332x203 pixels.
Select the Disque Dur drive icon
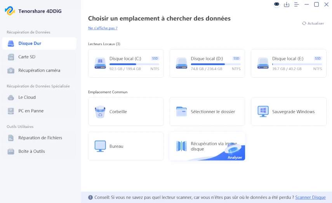pyautogui.click(x=11, y=44)
